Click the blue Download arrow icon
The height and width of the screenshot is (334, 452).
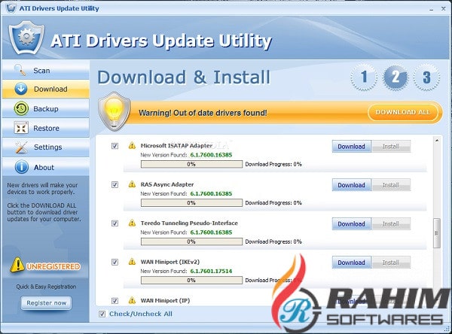point(21,89)
